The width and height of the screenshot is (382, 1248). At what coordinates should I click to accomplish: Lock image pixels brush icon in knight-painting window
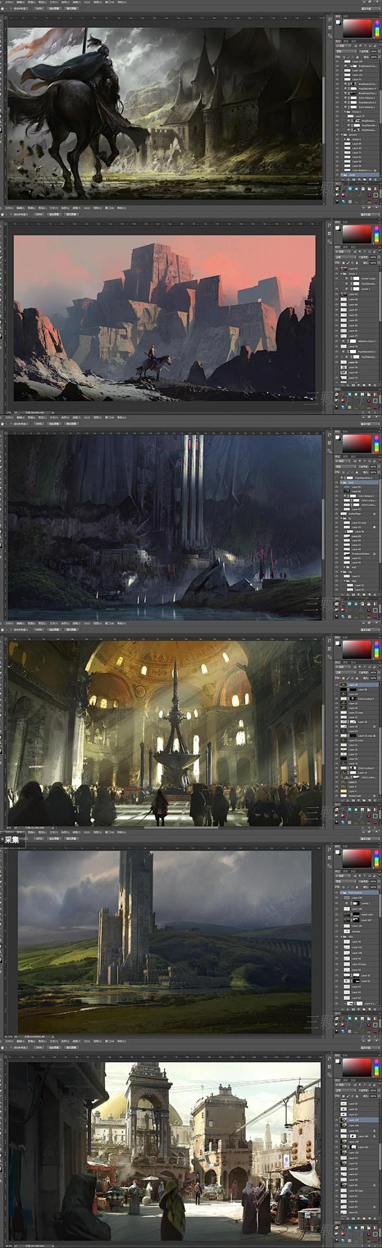[348, 57]
